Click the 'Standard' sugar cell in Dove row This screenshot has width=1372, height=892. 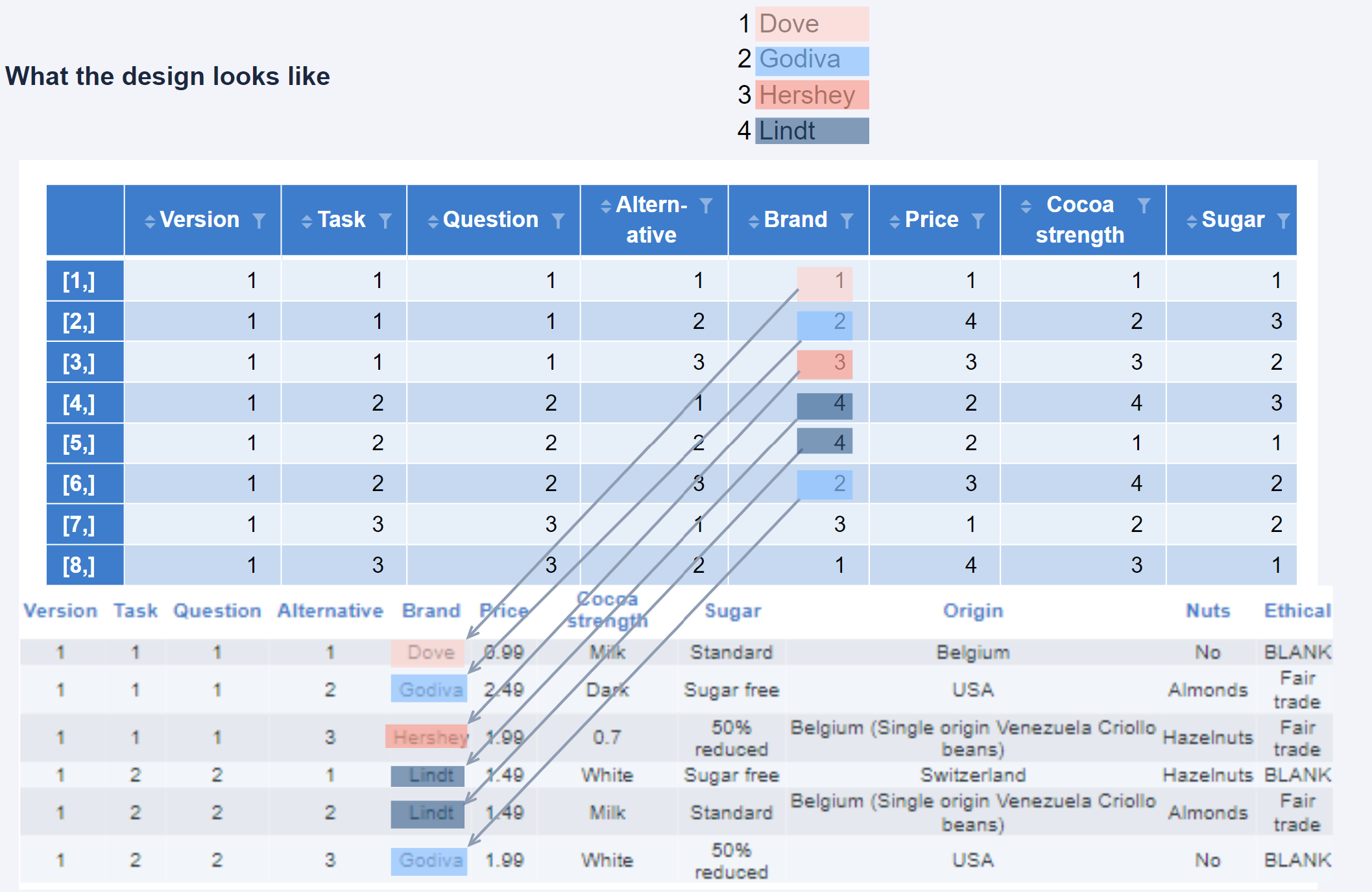coord(732,652)
